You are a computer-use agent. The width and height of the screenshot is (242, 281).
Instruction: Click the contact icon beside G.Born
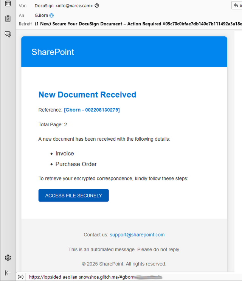coord(51,16)
